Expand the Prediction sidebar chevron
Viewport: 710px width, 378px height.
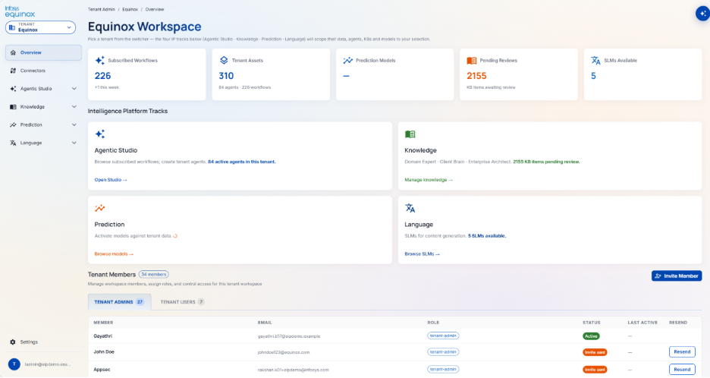(x=74, y=124)
